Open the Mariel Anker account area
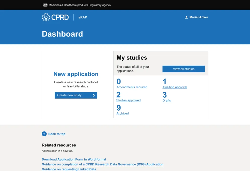This screenshot has width=250, height=171. point(199,17)
